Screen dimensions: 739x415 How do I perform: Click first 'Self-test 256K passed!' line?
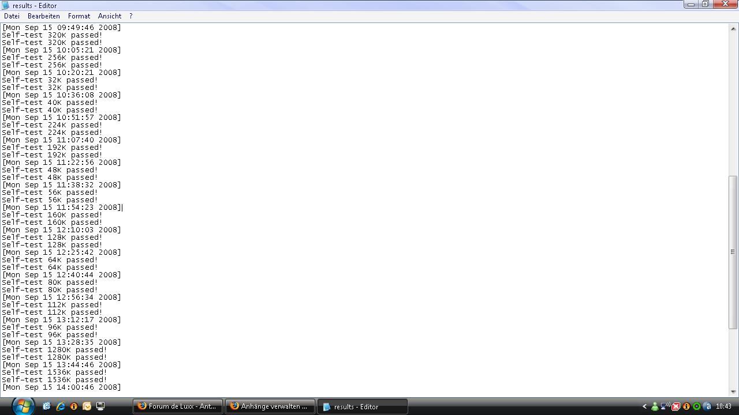[52, 57]
